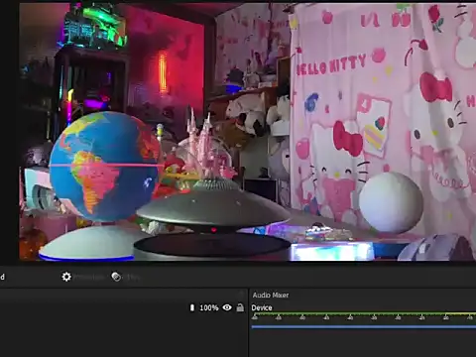This screenshot has height=357, width=476.
Task: Open source Filters button
Action: (x=126, y=277)
